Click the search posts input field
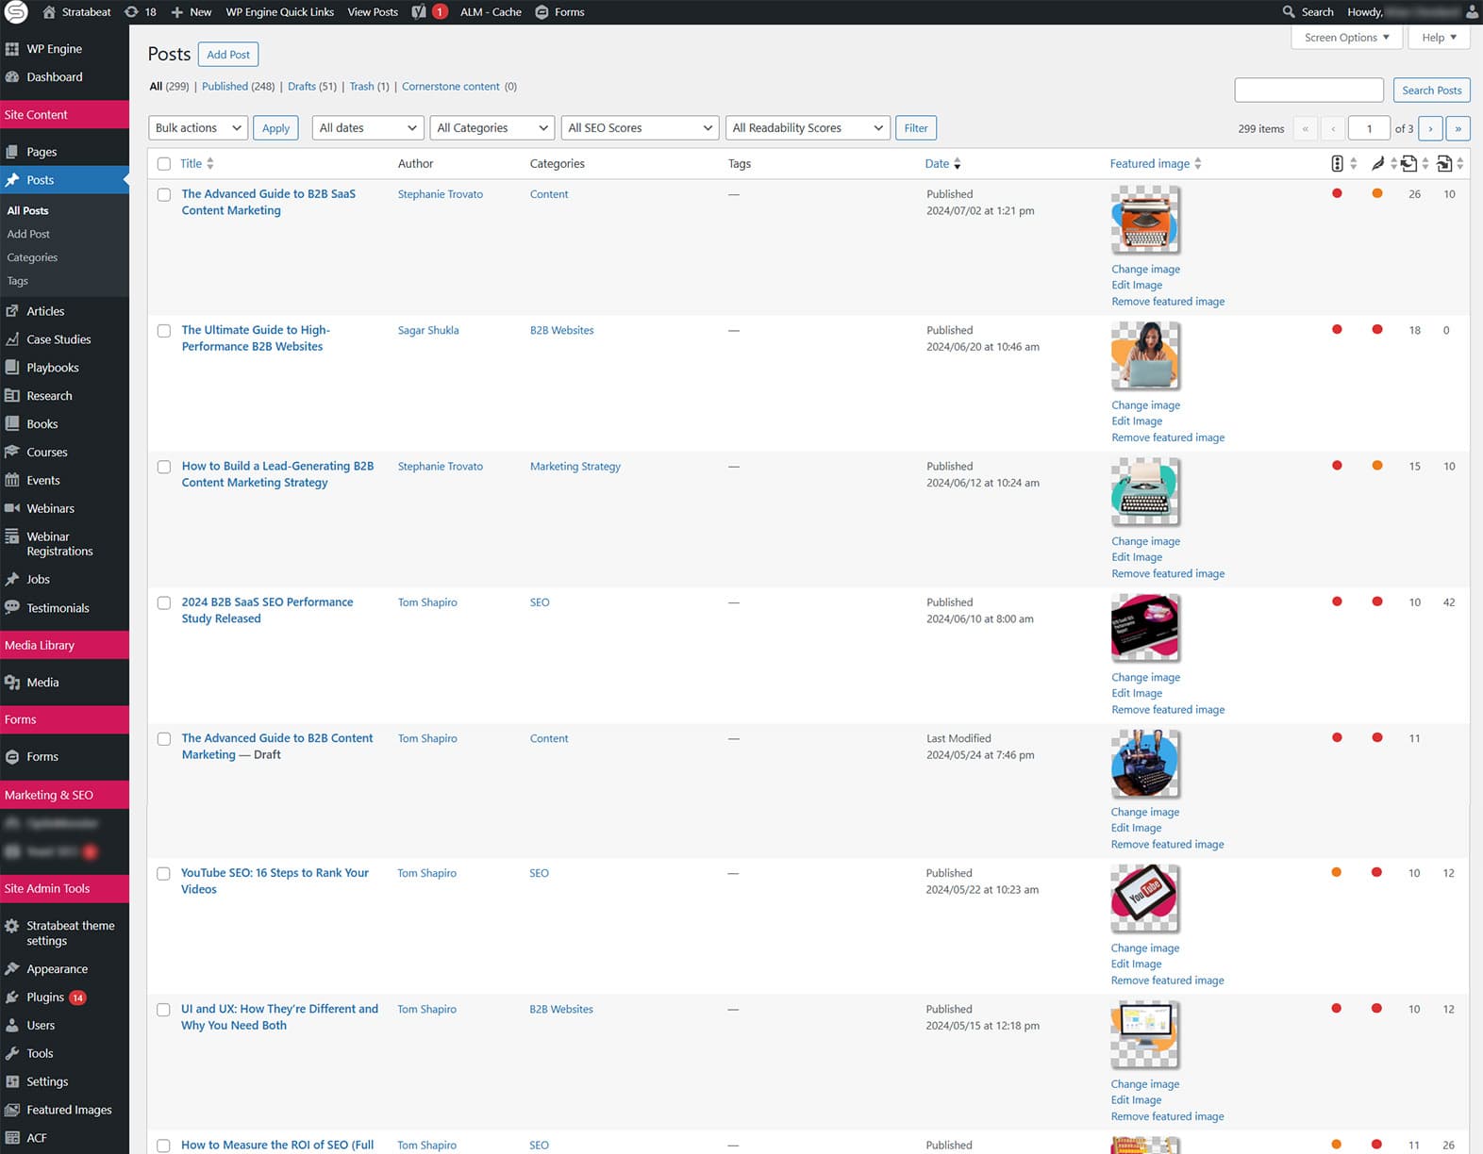Viewport: 1483px width, 1154px height. [x=1308, y=91]
